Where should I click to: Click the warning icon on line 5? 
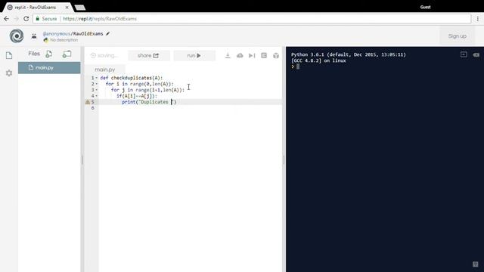[x=88, y=102]
